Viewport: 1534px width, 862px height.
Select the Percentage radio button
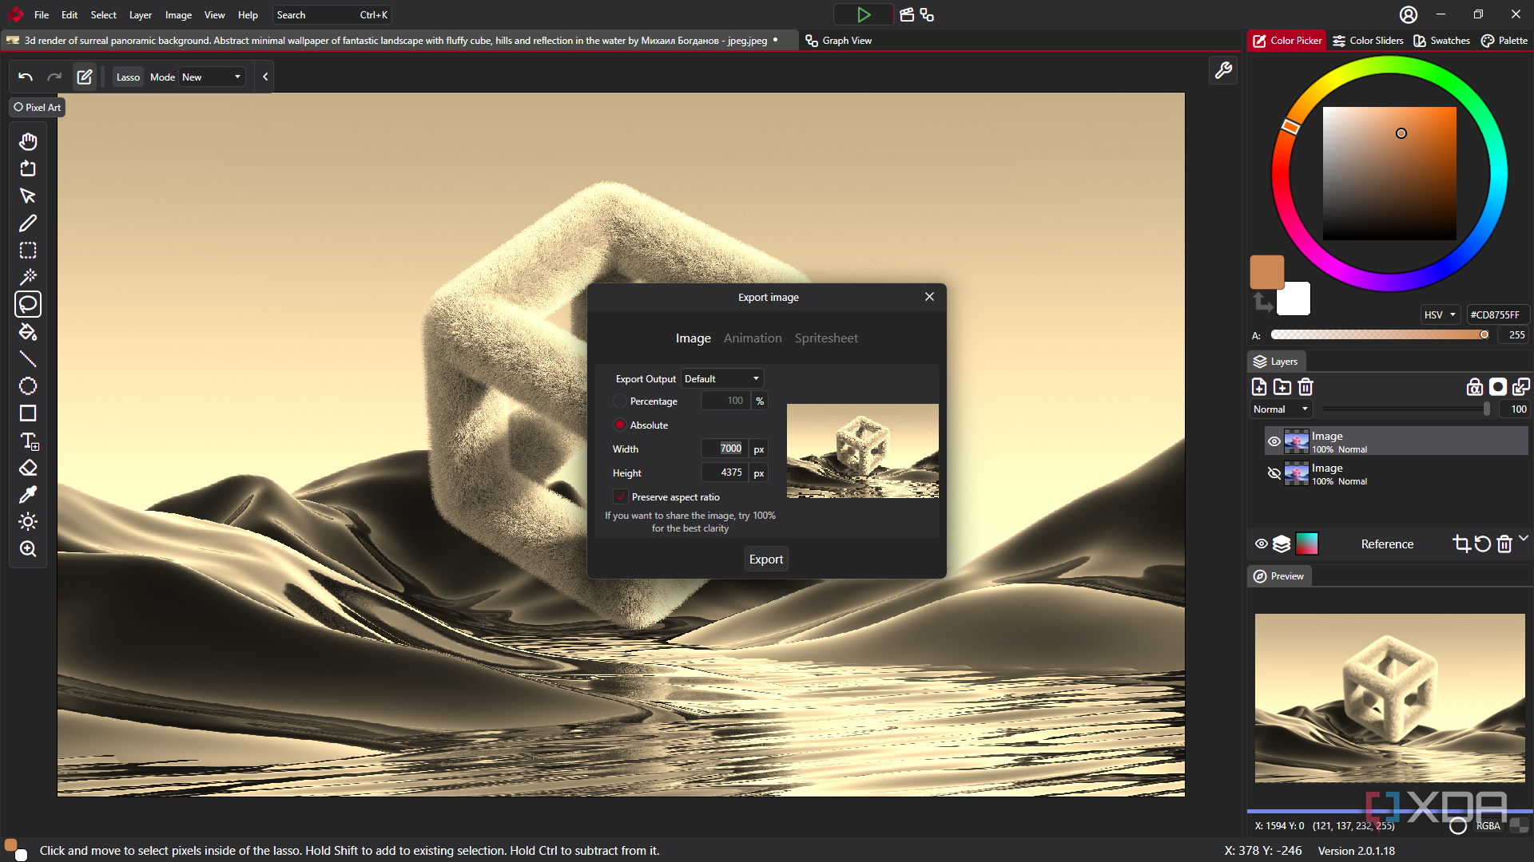click(x=620, y=401)
